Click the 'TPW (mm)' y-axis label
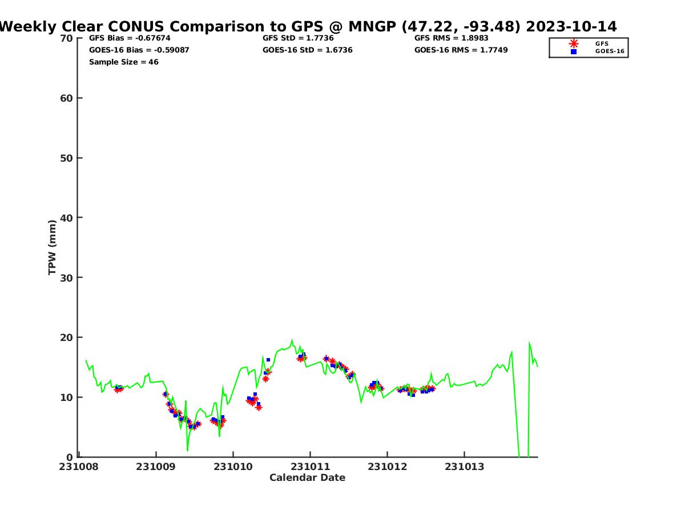This screenshot has height=514, width=685. (x=53, y=247)
